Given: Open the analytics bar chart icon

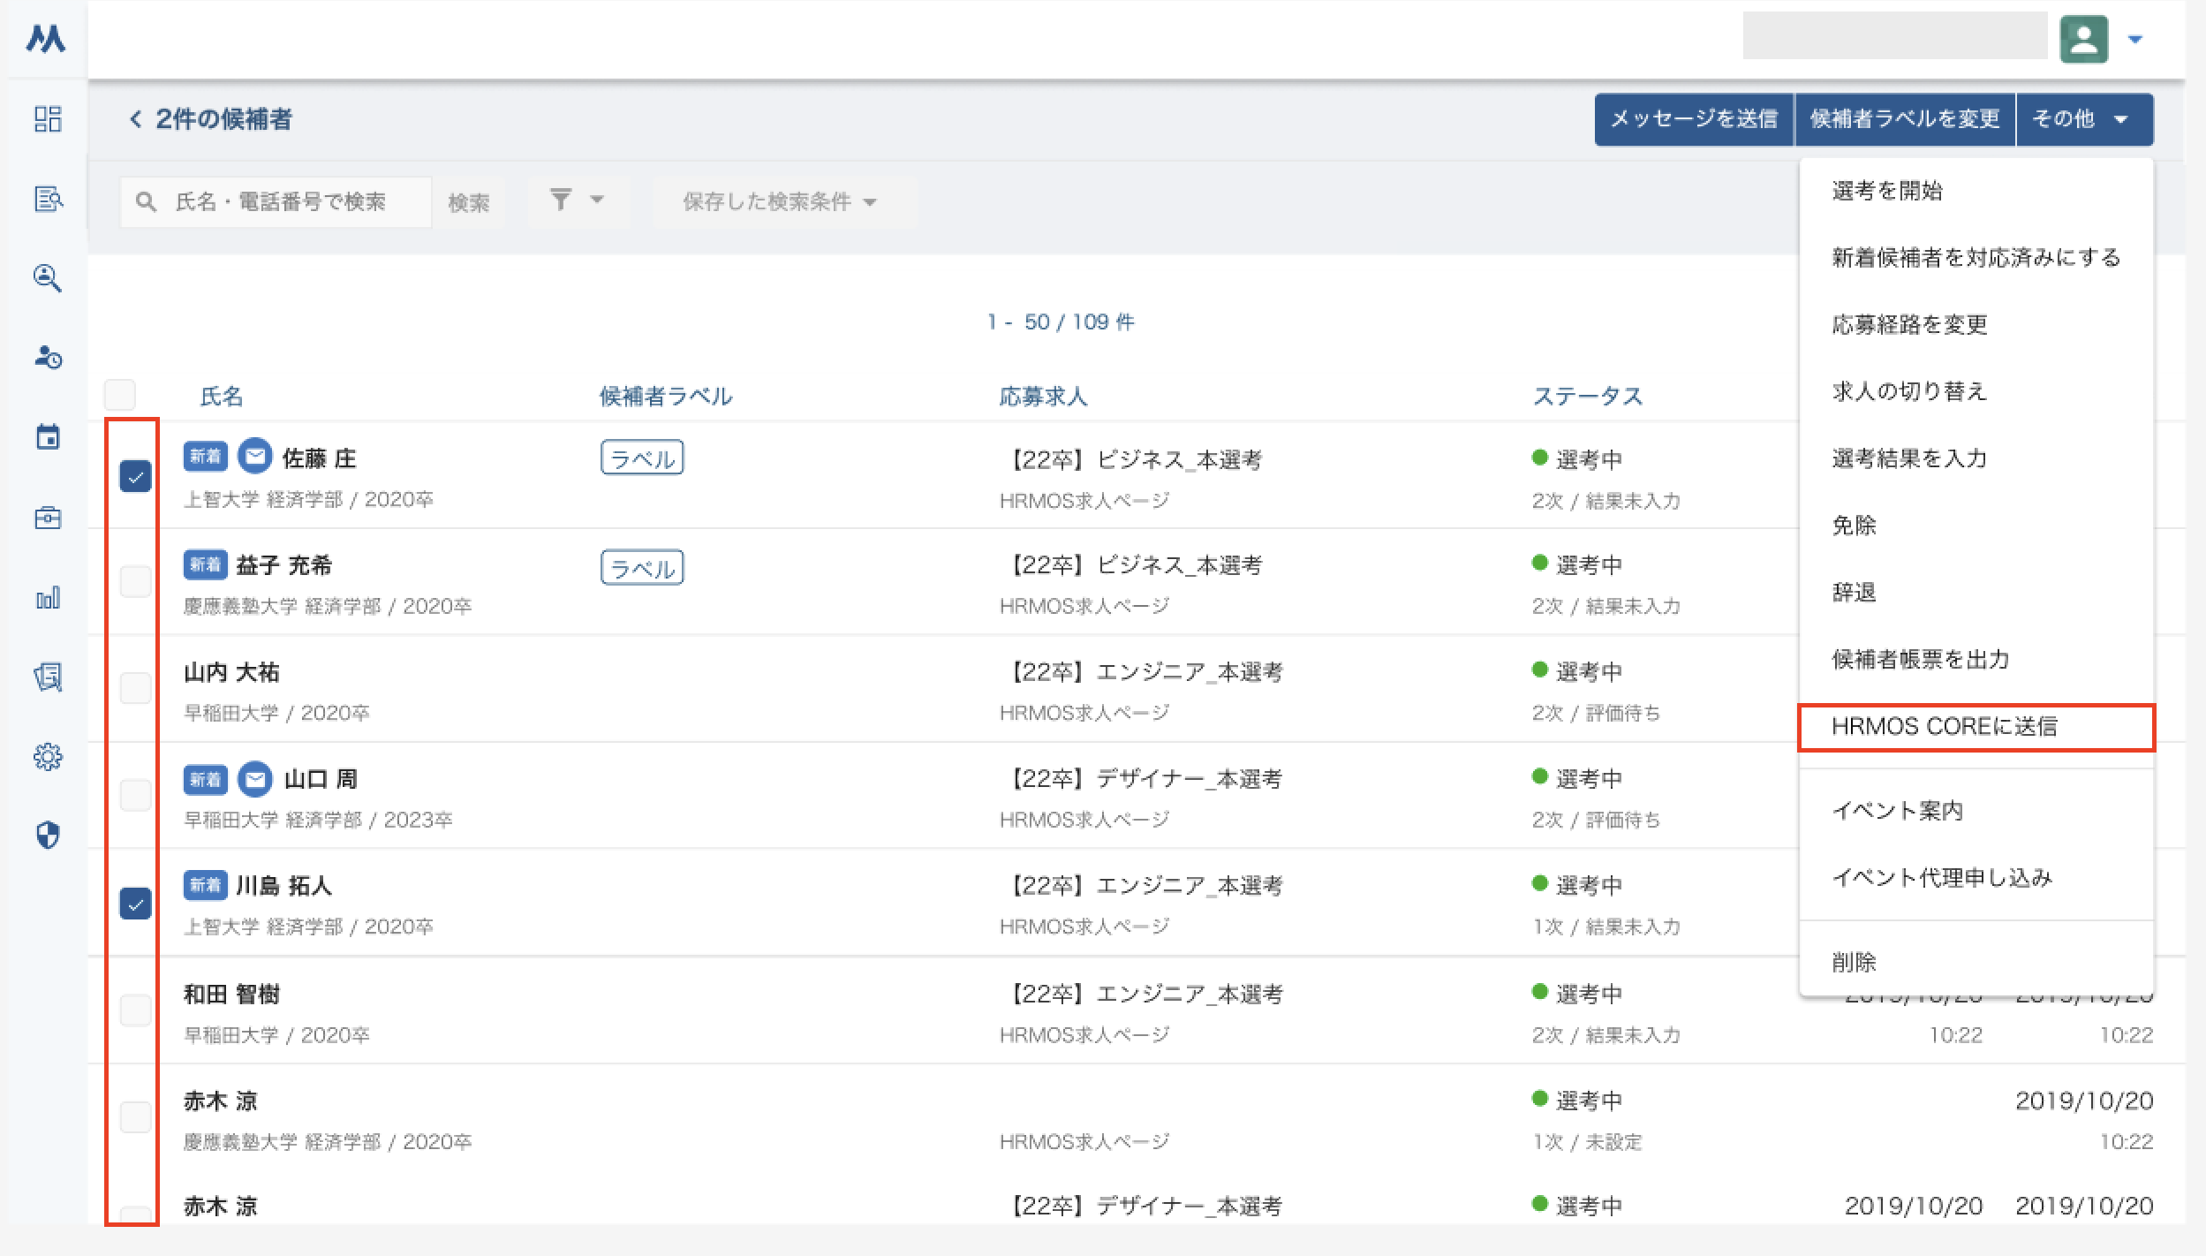Looking at the screenshot, I should click(x=48, y=598).
